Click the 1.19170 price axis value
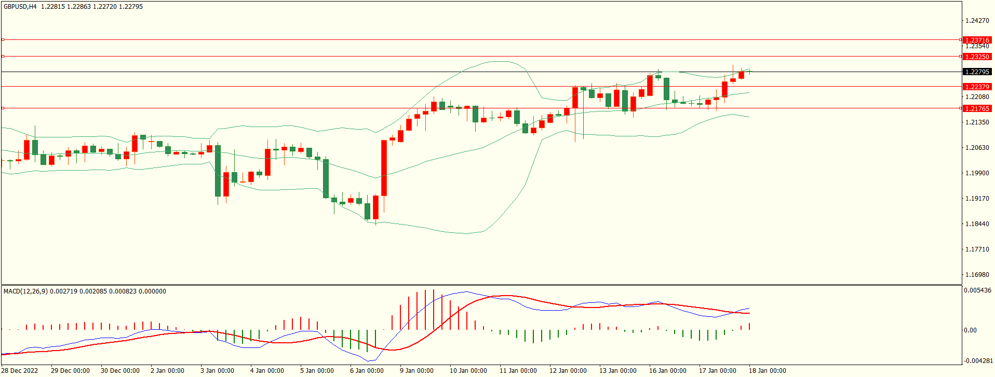995x377 pixels. [977, 199]
